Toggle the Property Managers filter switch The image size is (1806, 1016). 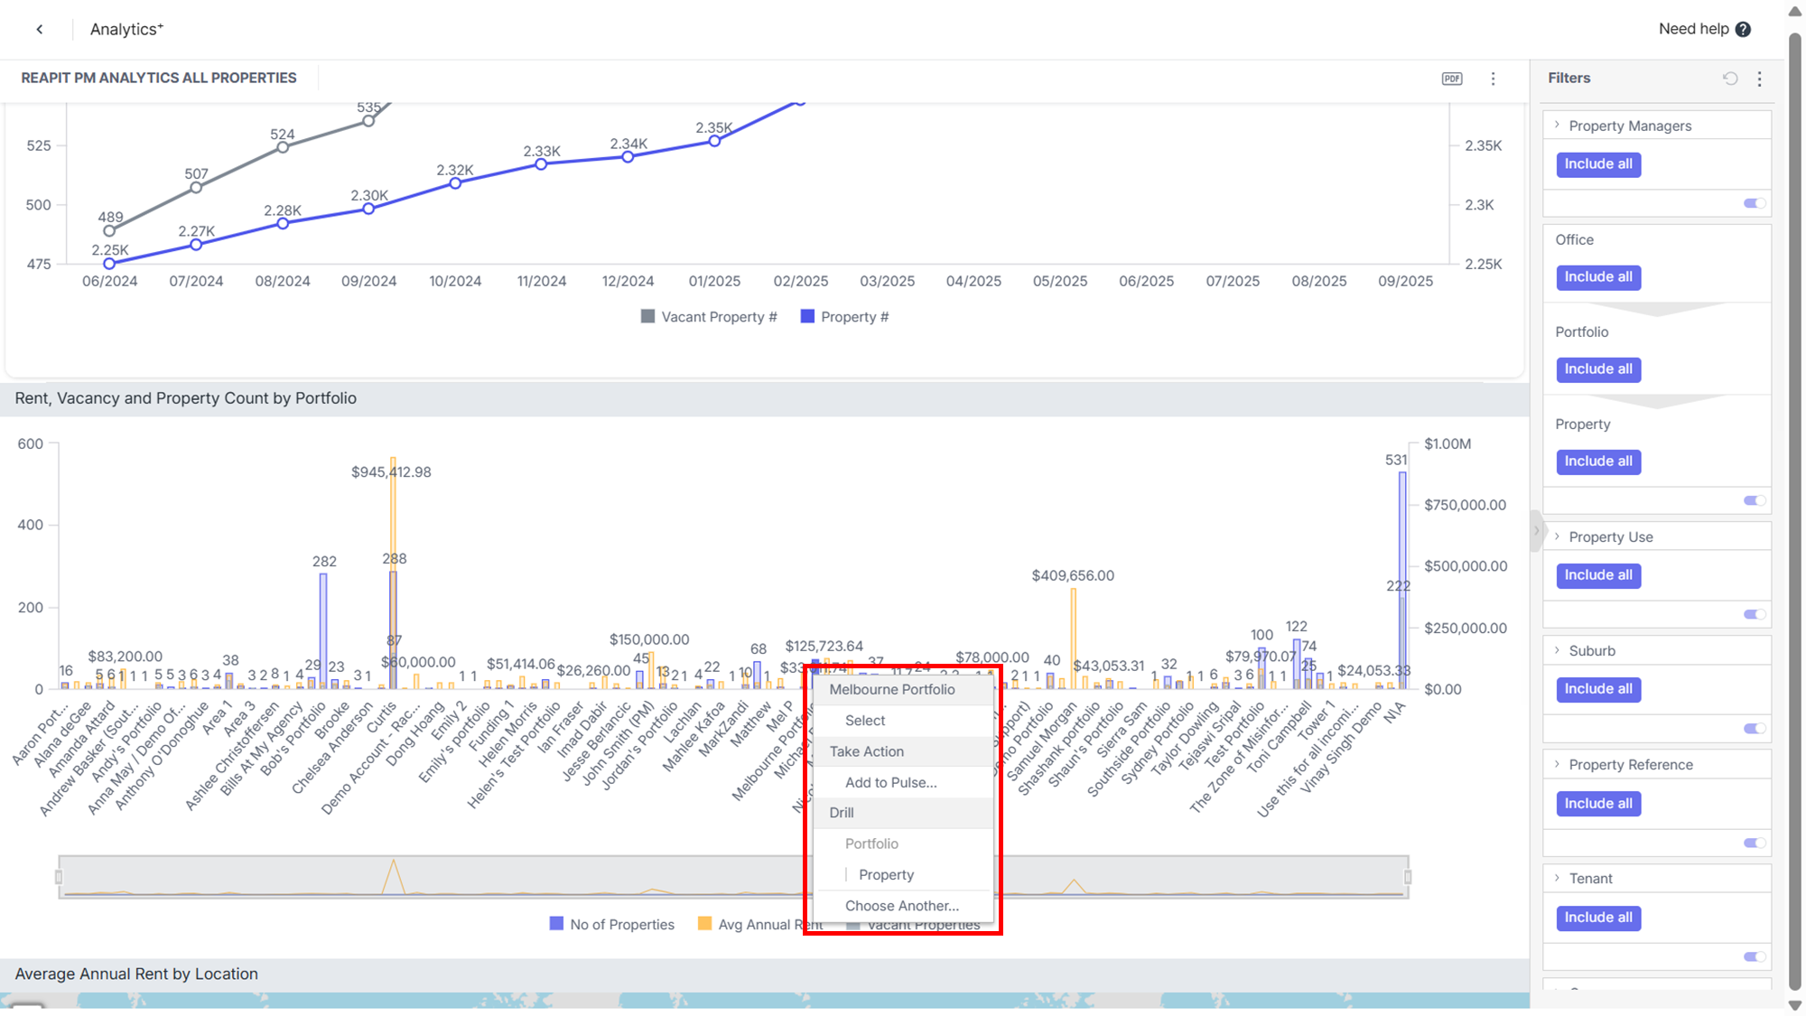(x=1754, y=203)
